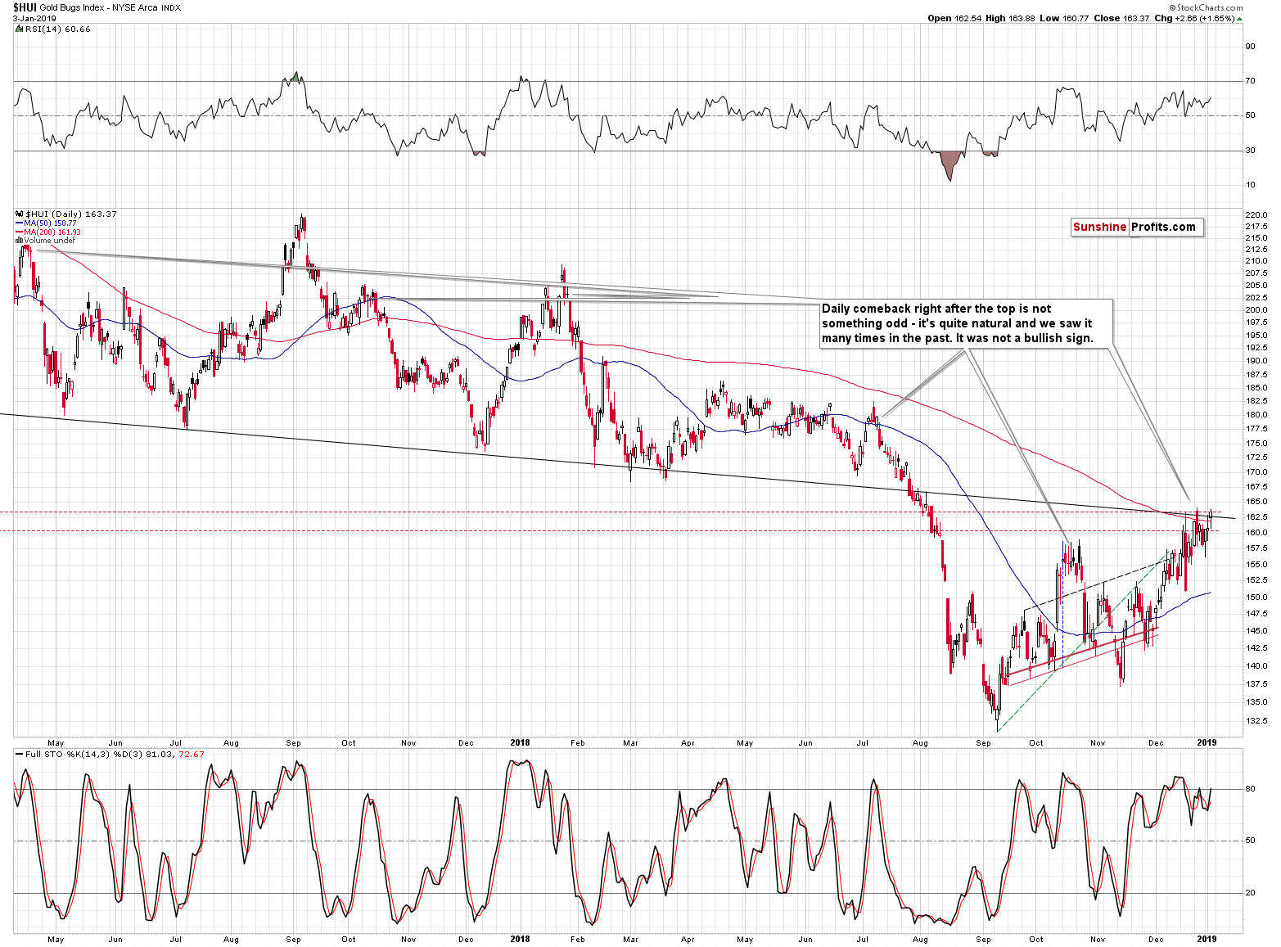Screen dimensions: 1281x947
Task: Click the RSI 10 scale label
Action: pyautogui.click(x=1250, y=184)
